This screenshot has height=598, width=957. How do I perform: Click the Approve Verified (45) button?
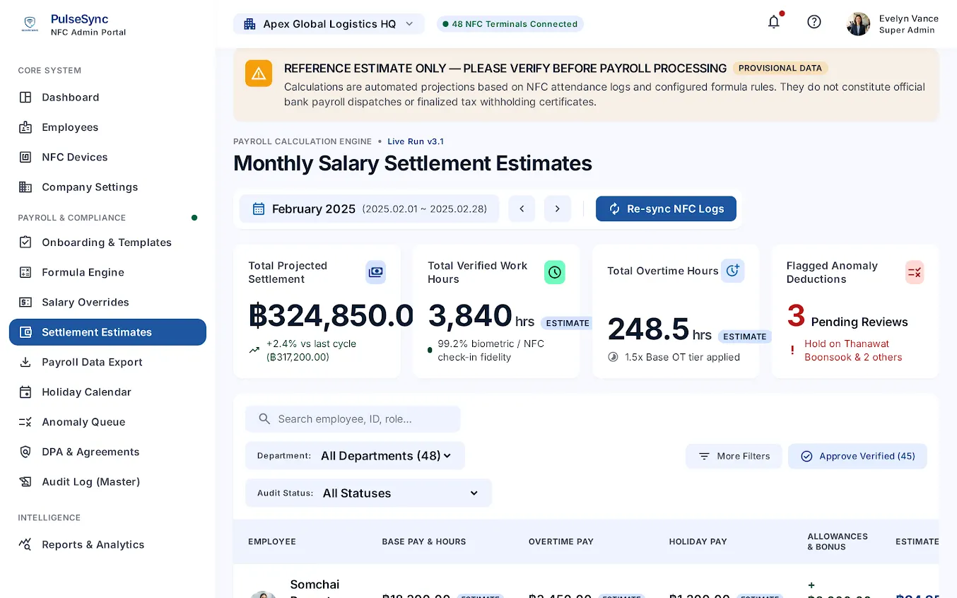click(857, 457)
